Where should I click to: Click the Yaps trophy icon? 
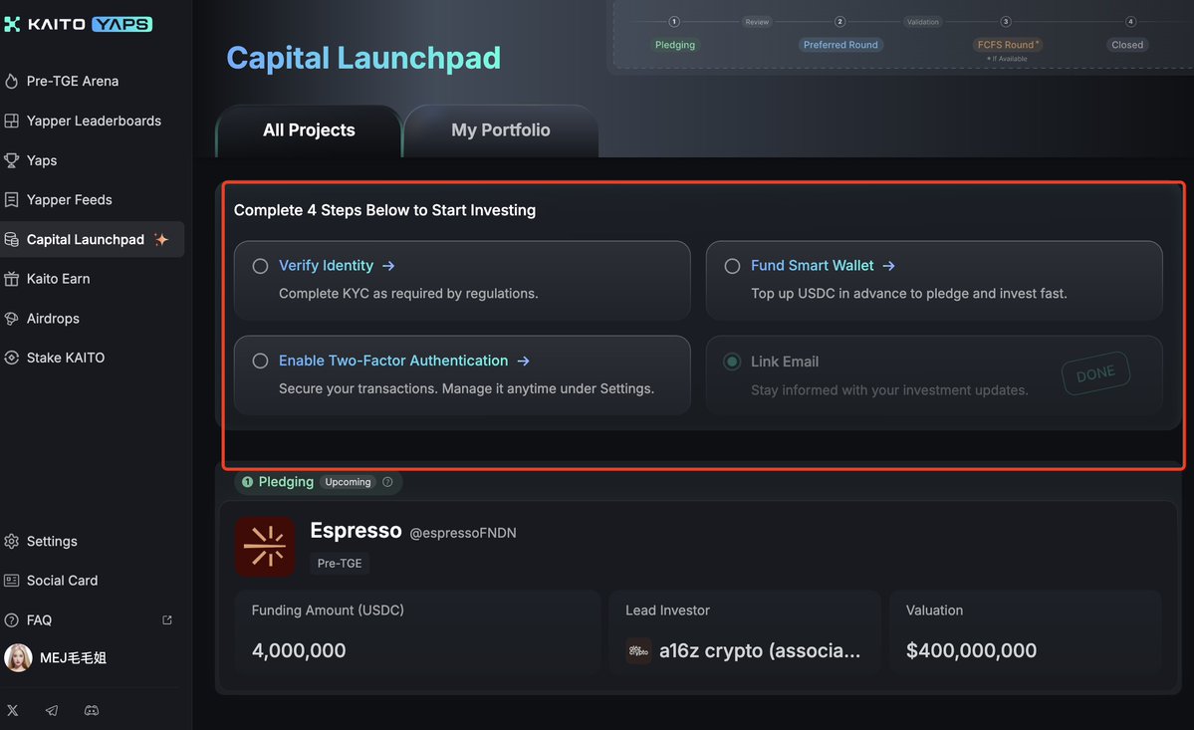pyautogui.click(x=11, y=160)
